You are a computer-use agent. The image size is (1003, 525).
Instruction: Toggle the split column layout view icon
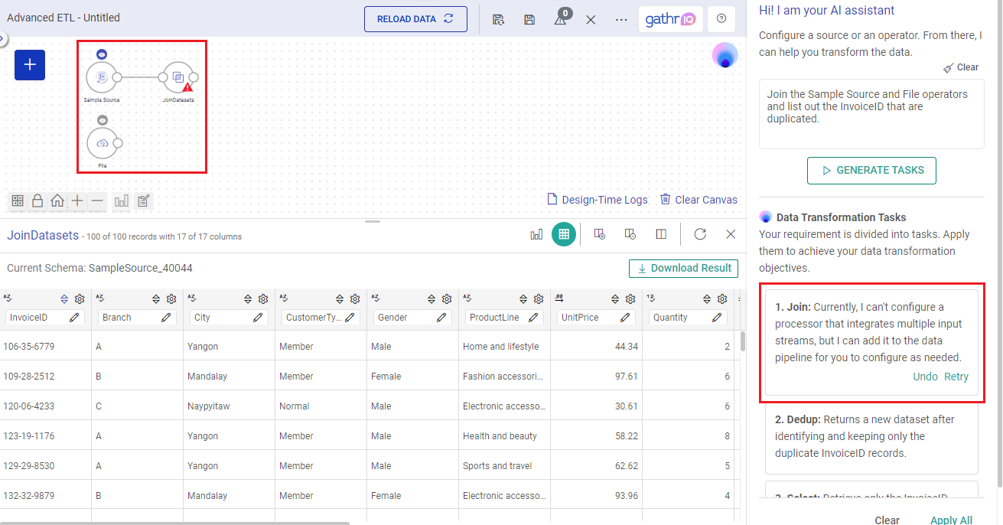click(661, 234)
